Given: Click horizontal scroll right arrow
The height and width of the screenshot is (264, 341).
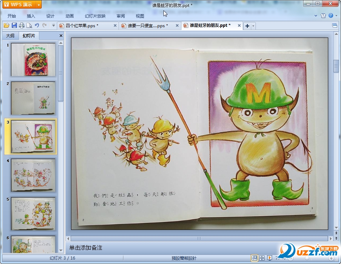Looking at the screenshot, I should pyautogui.click(x=331, y=239).
